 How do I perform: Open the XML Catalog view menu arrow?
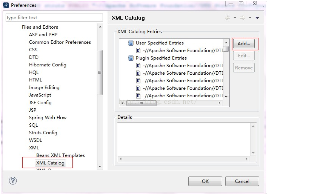tap(257, 18)
